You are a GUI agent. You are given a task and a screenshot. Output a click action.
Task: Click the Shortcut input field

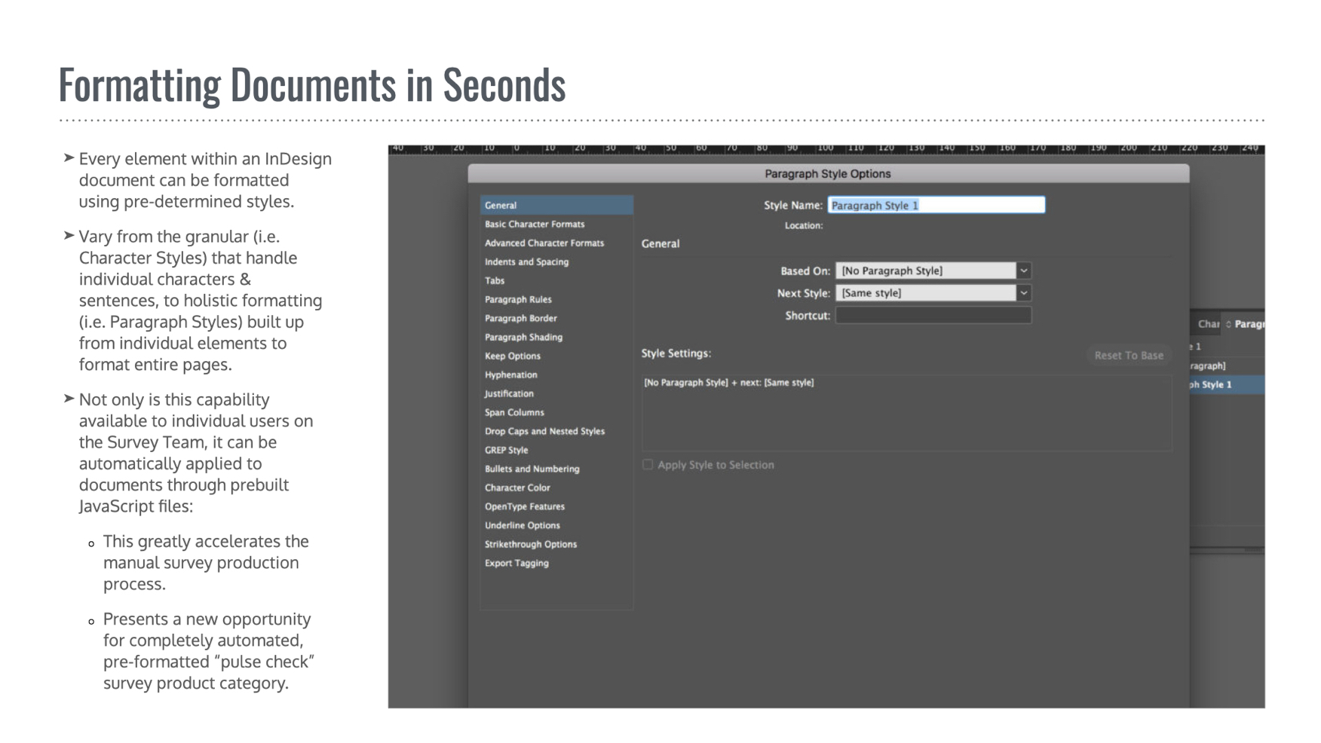click(933, 316)
